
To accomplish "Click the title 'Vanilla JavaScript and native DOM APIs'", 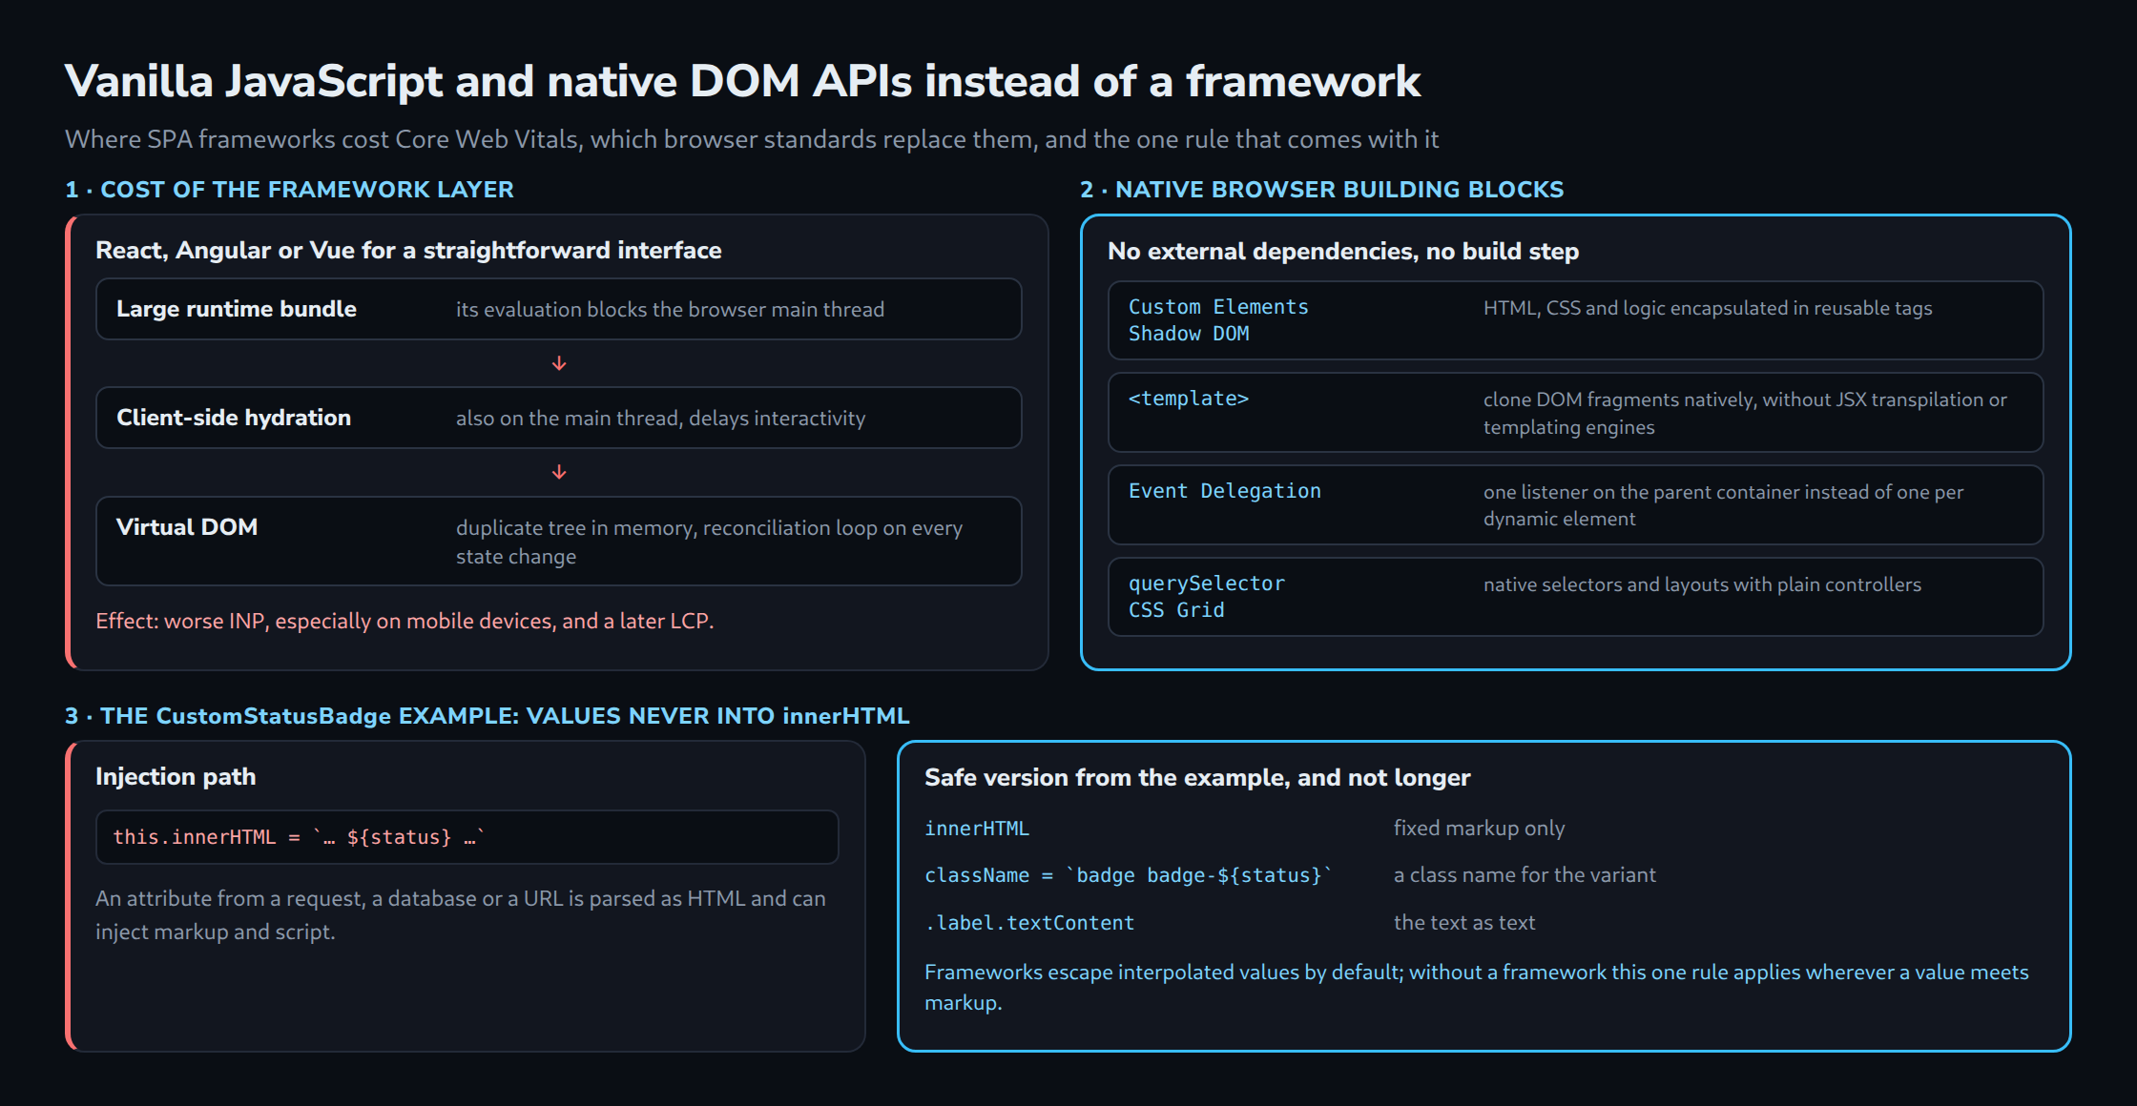I will (x=742, y=81).
